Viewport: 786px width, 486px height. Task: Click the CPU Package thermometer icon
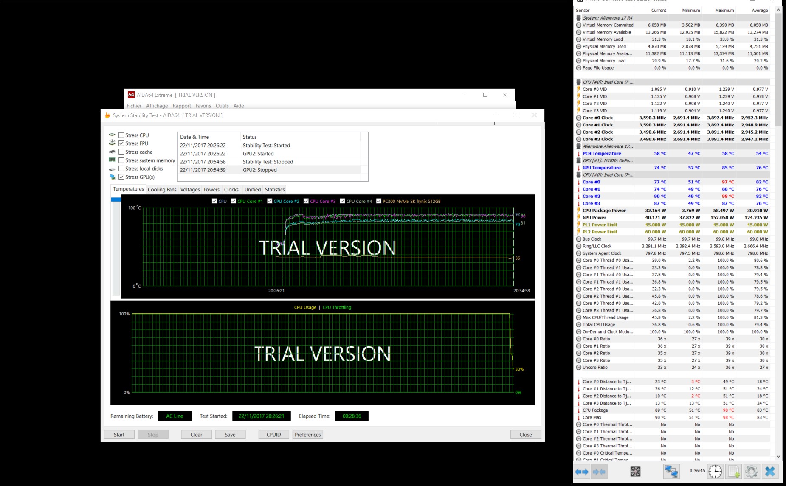(x=578, y=410)
